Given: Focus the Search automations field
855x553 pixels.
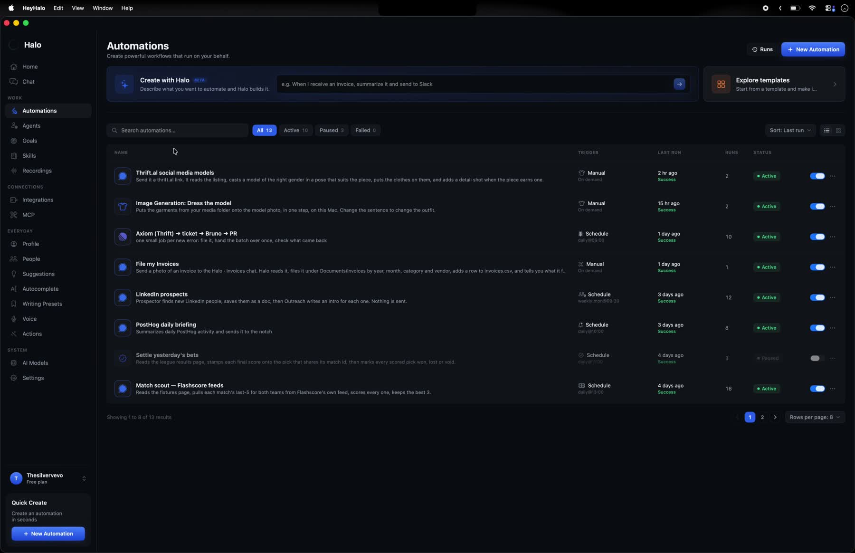Looking at the screenshot, I should pos(177,130).
